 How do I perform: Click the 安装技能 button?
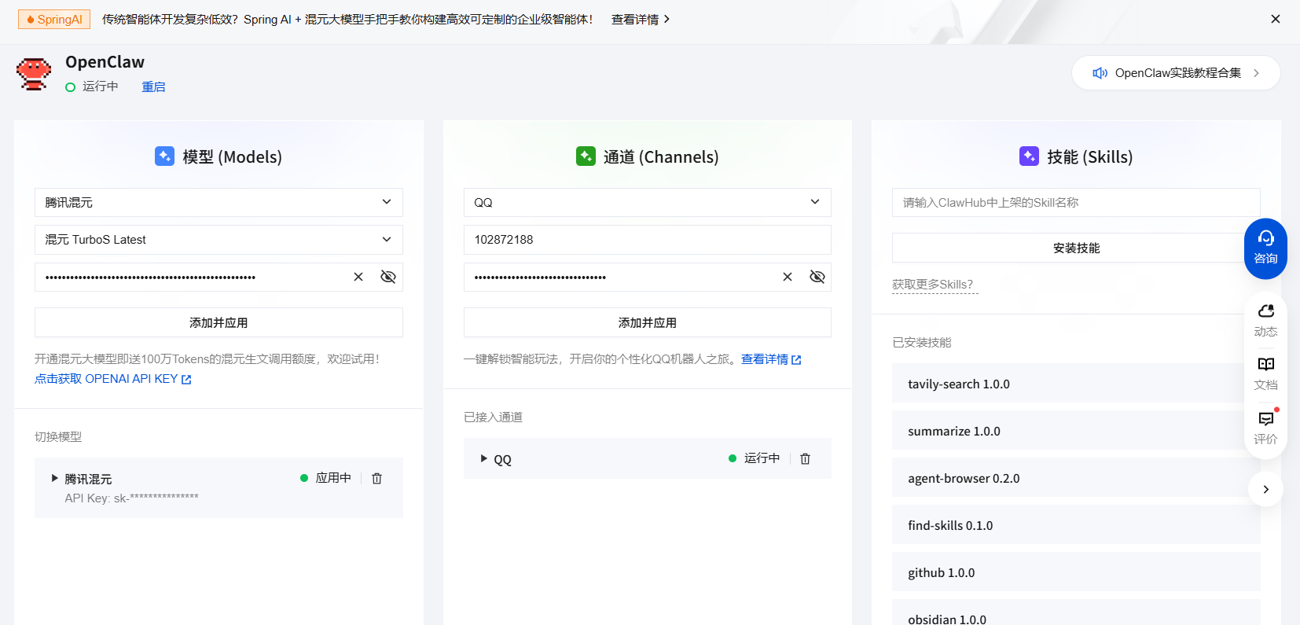(x=1076, y=248)
